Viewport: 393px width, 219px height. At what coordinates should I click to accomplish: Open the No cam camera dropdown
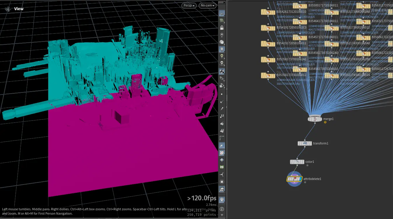(x=208, y=5)
